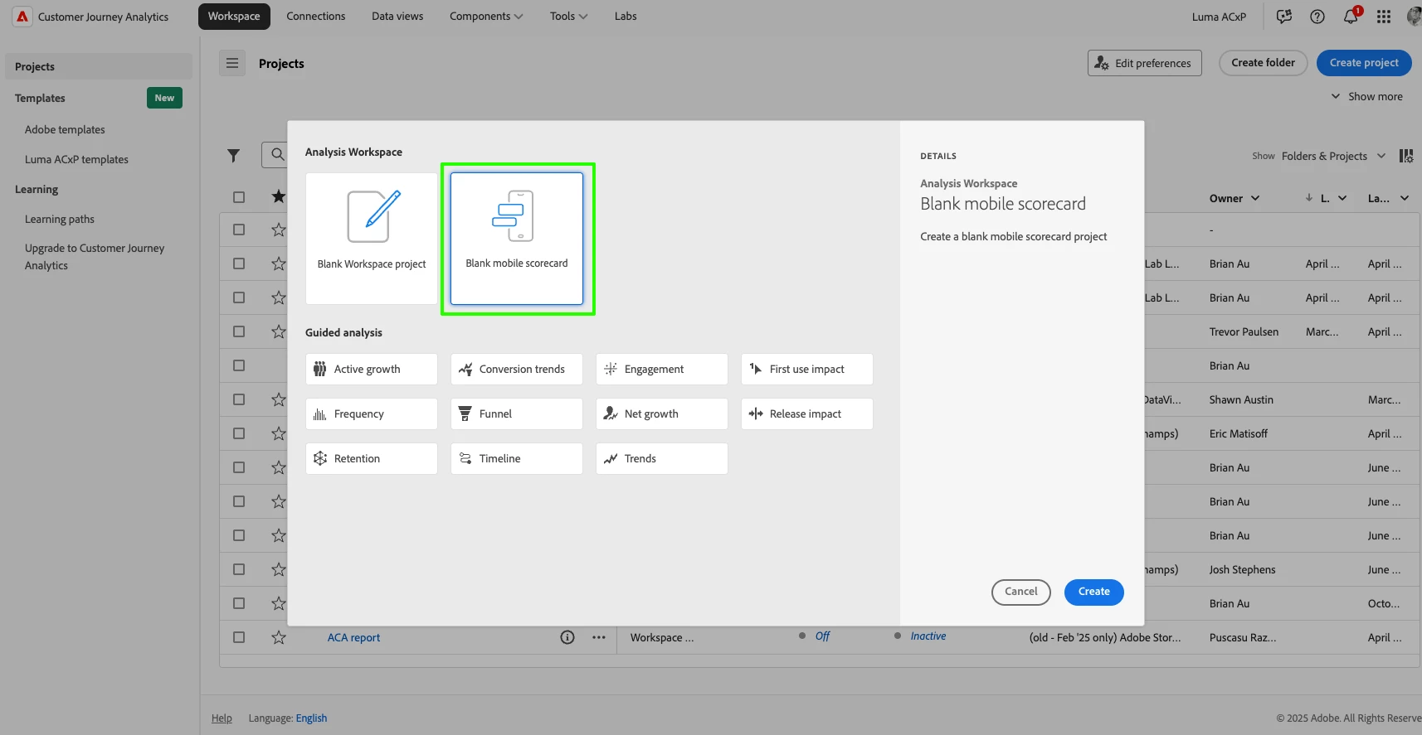Click the Luma ACxP organization name
Image resolution: width=1422 pixels, height=735 pixels.
[x=1219, y=17]
